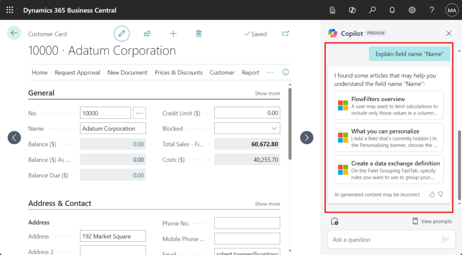Screen dimensions: 462x255
Task: Click the Address field
Action: pos(113,236)
